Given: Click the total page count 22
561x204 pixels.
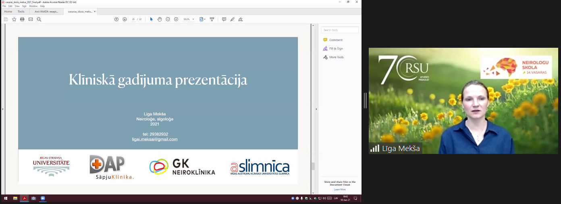Looking at the screenshot, I should click(x=140, y=19).
